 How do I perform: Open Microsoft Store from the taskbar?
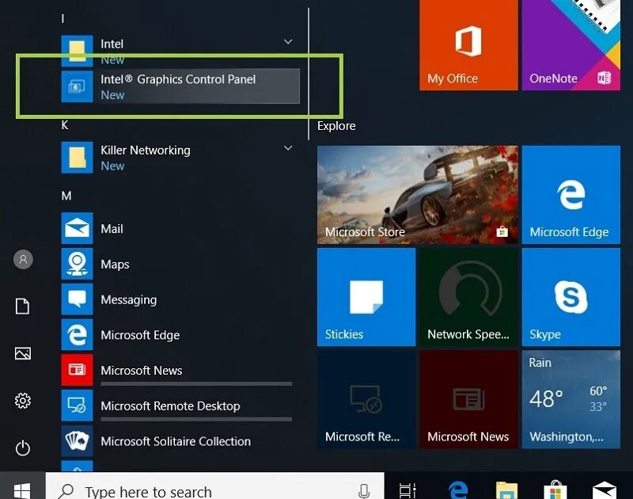point(555,490)
